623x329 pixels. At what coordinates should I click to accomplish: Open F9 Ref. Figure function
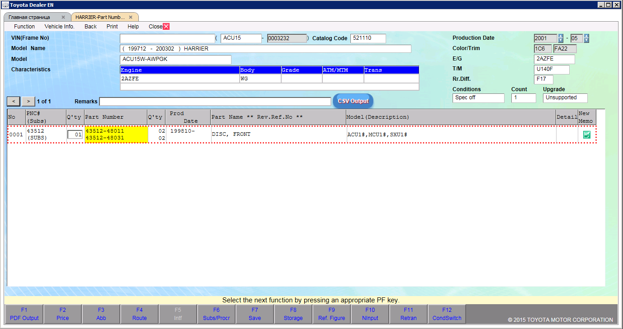pyautogui.click(x=331, y=314)
